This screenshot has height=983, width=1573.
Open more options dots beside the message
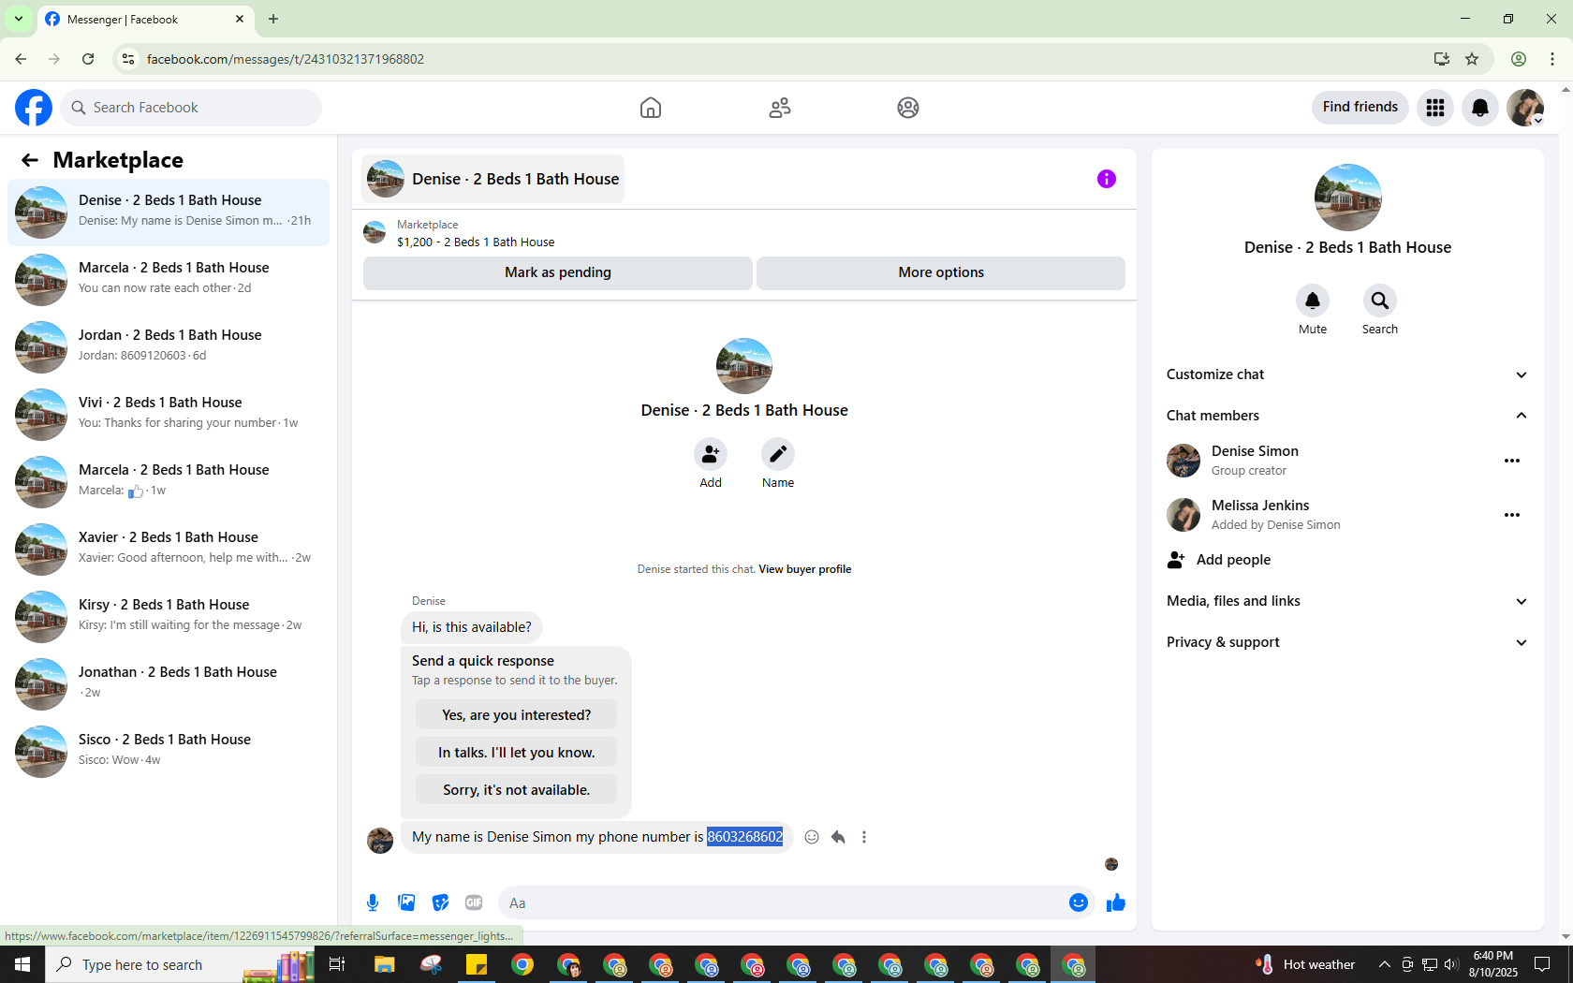click(864, 837)
